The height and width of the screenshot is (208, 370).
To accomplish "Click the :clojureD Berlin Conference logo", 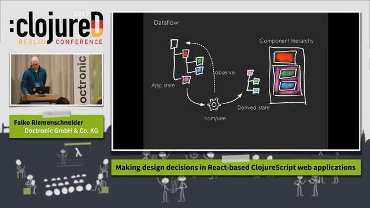I will [57, 28].
